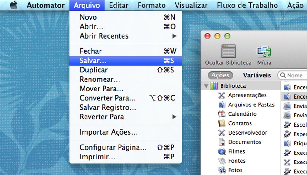Viewport: 307px width, 175px height.
Task: Expand the Abrir Recentes submenu arrow
Action: click(174, 36)
